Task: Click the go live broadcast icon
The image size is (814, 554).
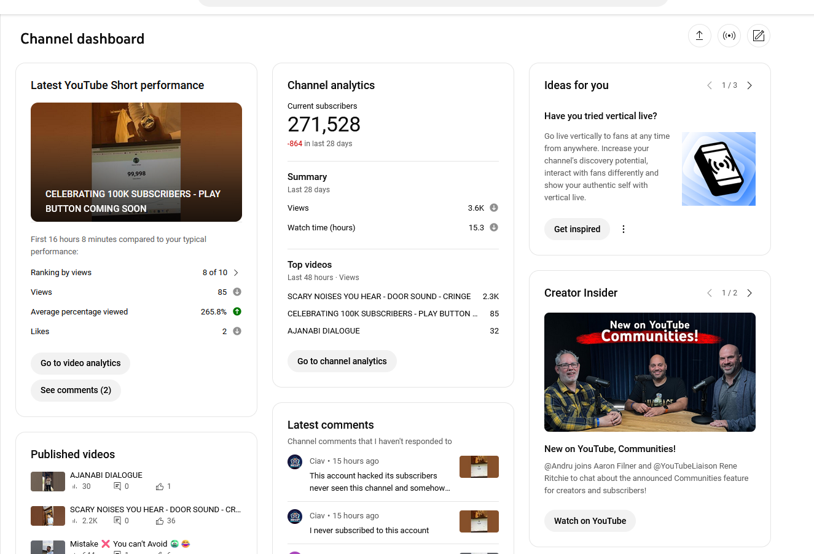Action: [729, 36]
